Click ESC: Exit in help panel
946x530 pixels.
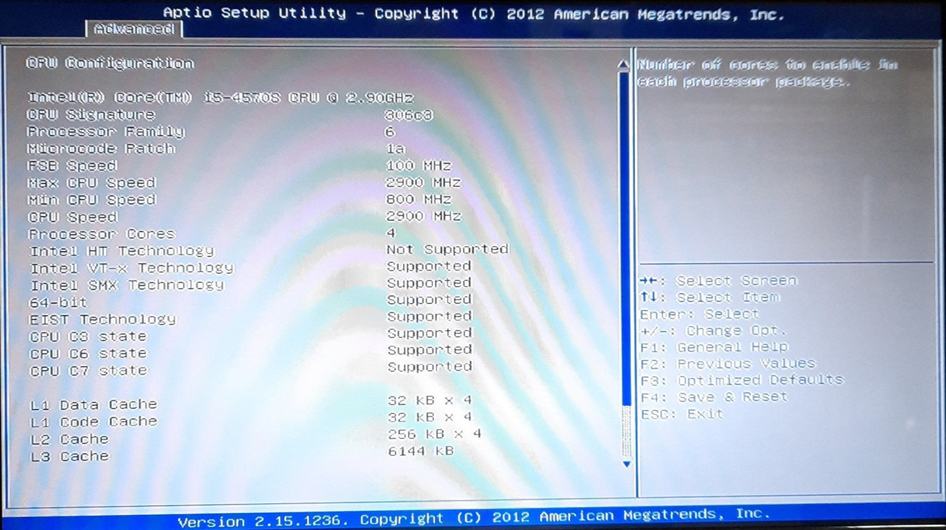[x=682, y=414]
